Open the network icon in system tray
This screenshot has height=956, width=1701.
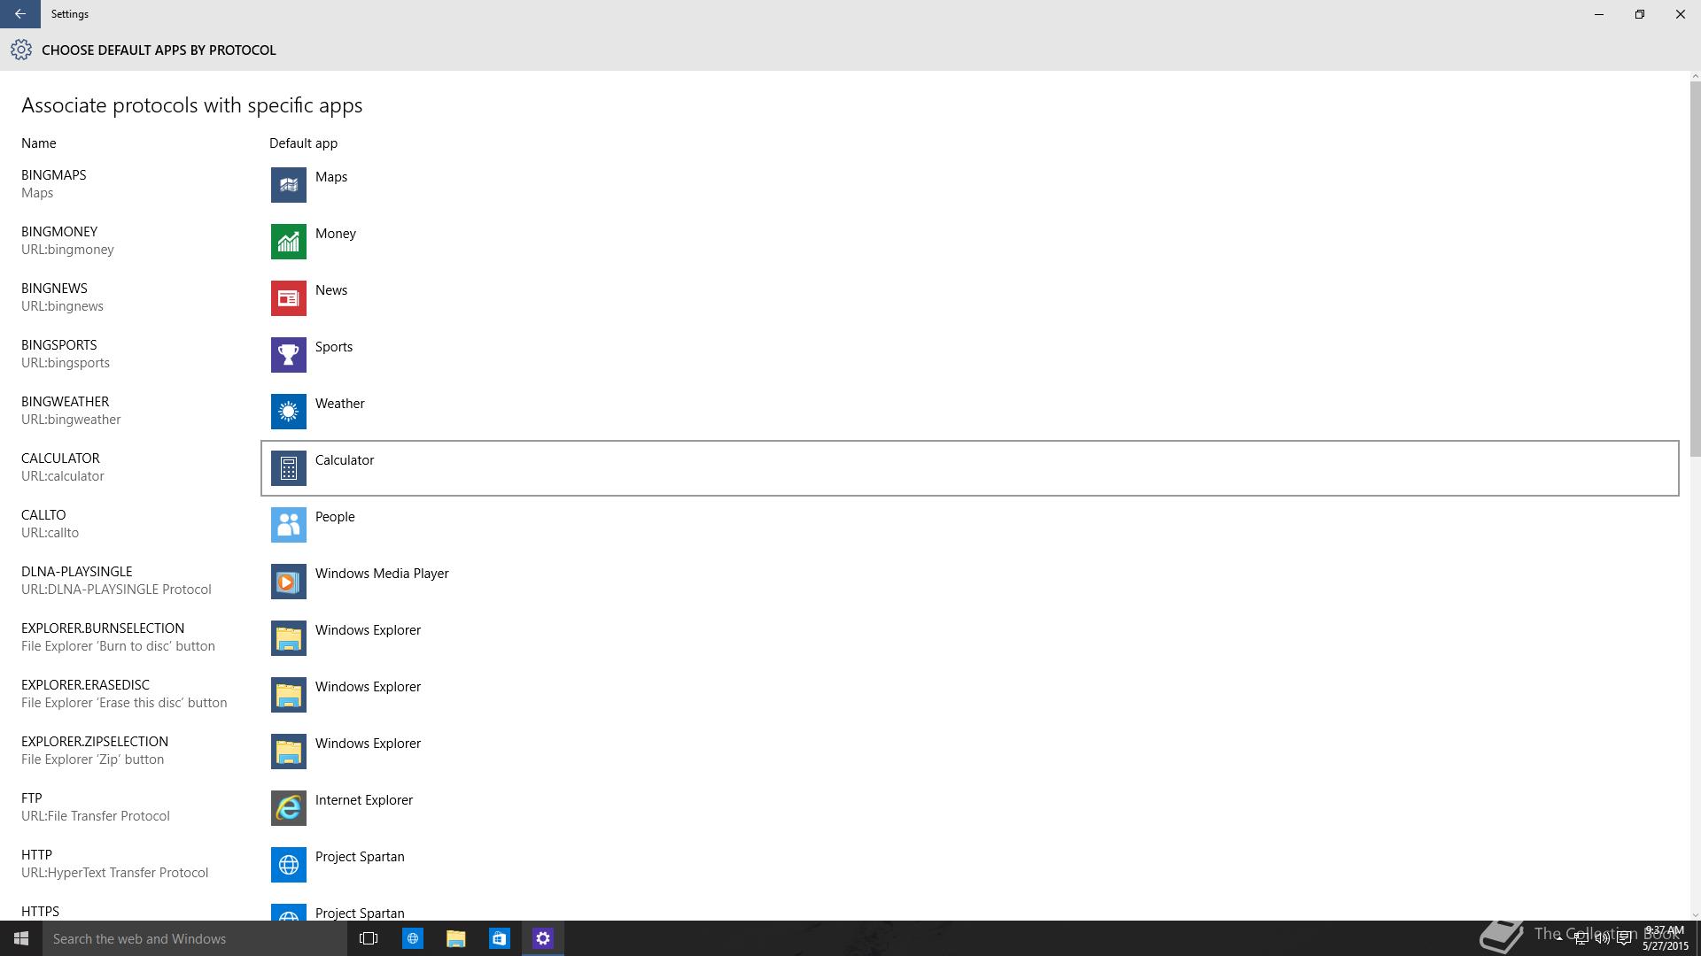(x=1581, y=939)
